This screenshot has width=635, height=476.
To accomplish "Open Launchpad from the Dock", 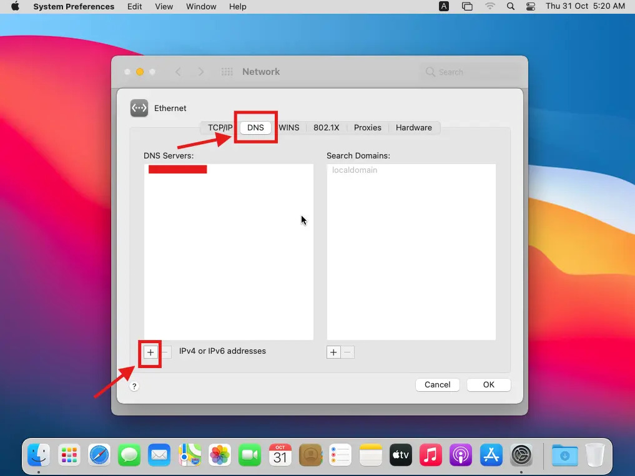I will coord(69,455).
